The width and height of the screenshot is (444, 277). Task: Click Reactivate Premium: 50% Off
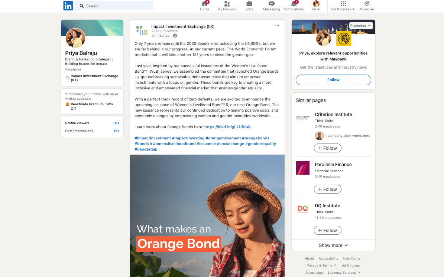92,106
